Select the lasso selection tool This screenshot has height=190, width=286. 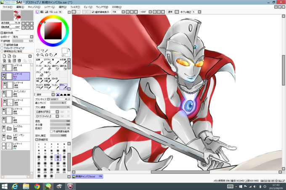(x=42, y=51)
